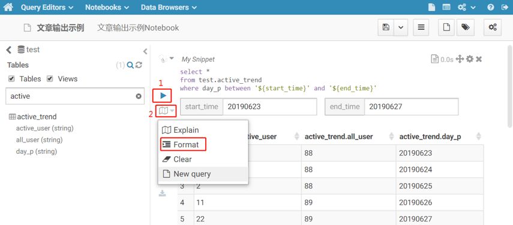Click the end_time value field
The image size is (513, 225).
pos(411,107)
